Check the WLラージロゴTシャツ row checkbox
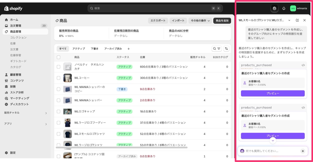Viewport: 313px width, 162px height. coord(58,145)
